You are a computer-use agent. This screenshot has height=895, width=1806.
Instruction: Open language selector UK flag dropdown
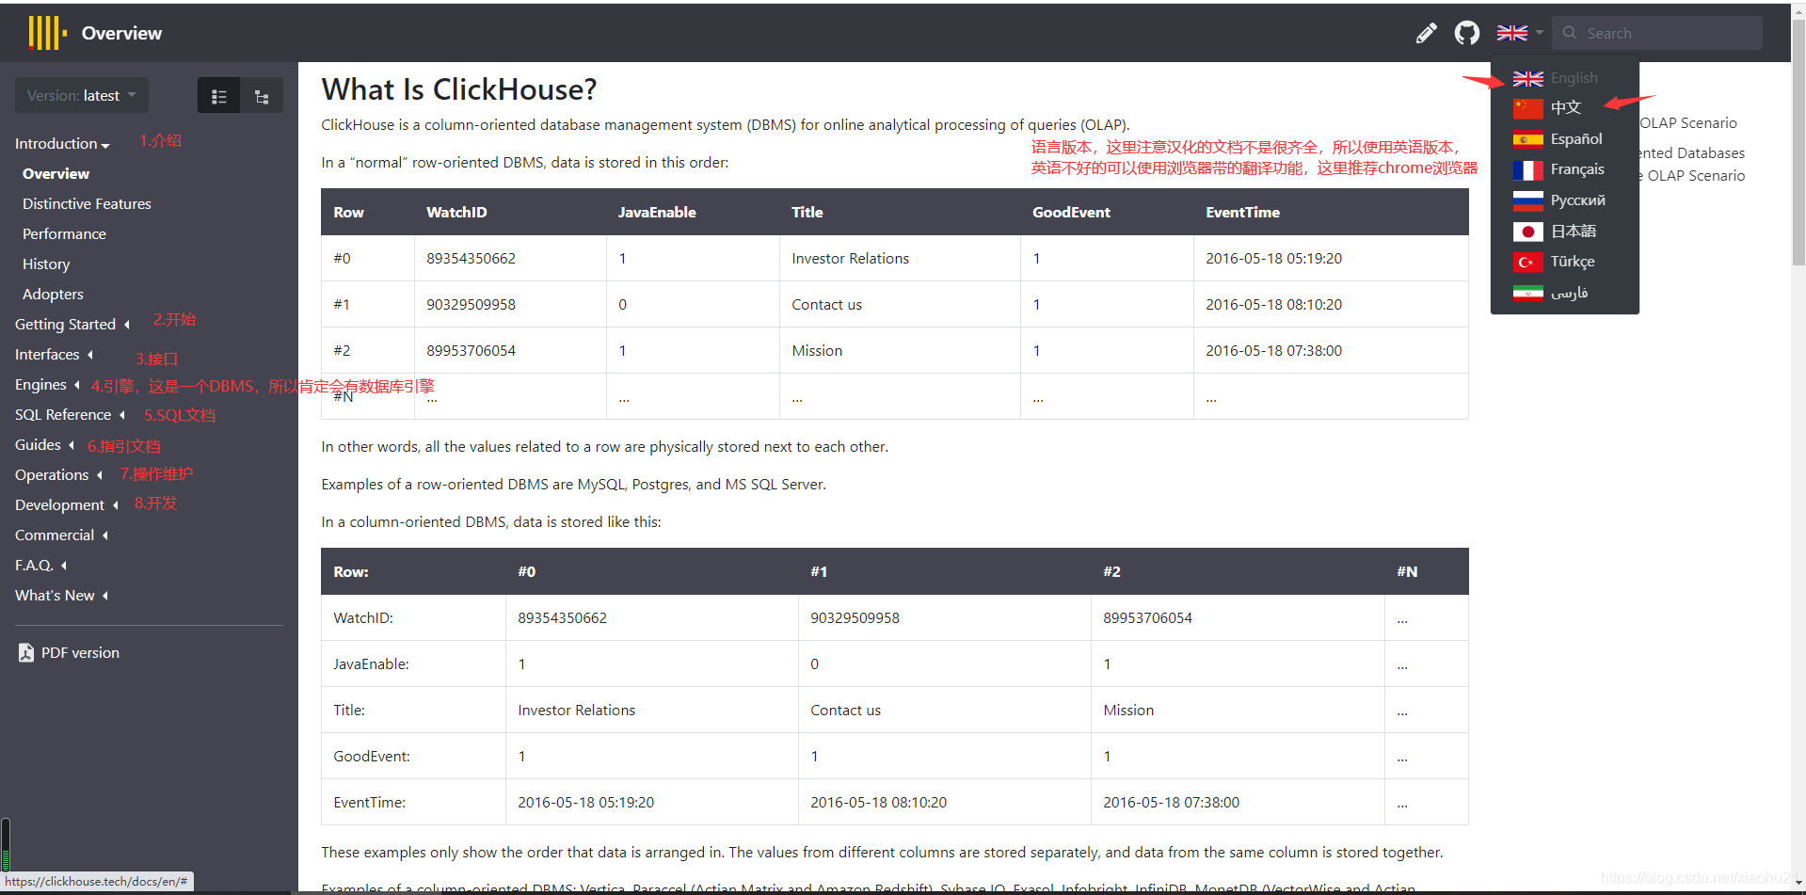(1519, 33)
